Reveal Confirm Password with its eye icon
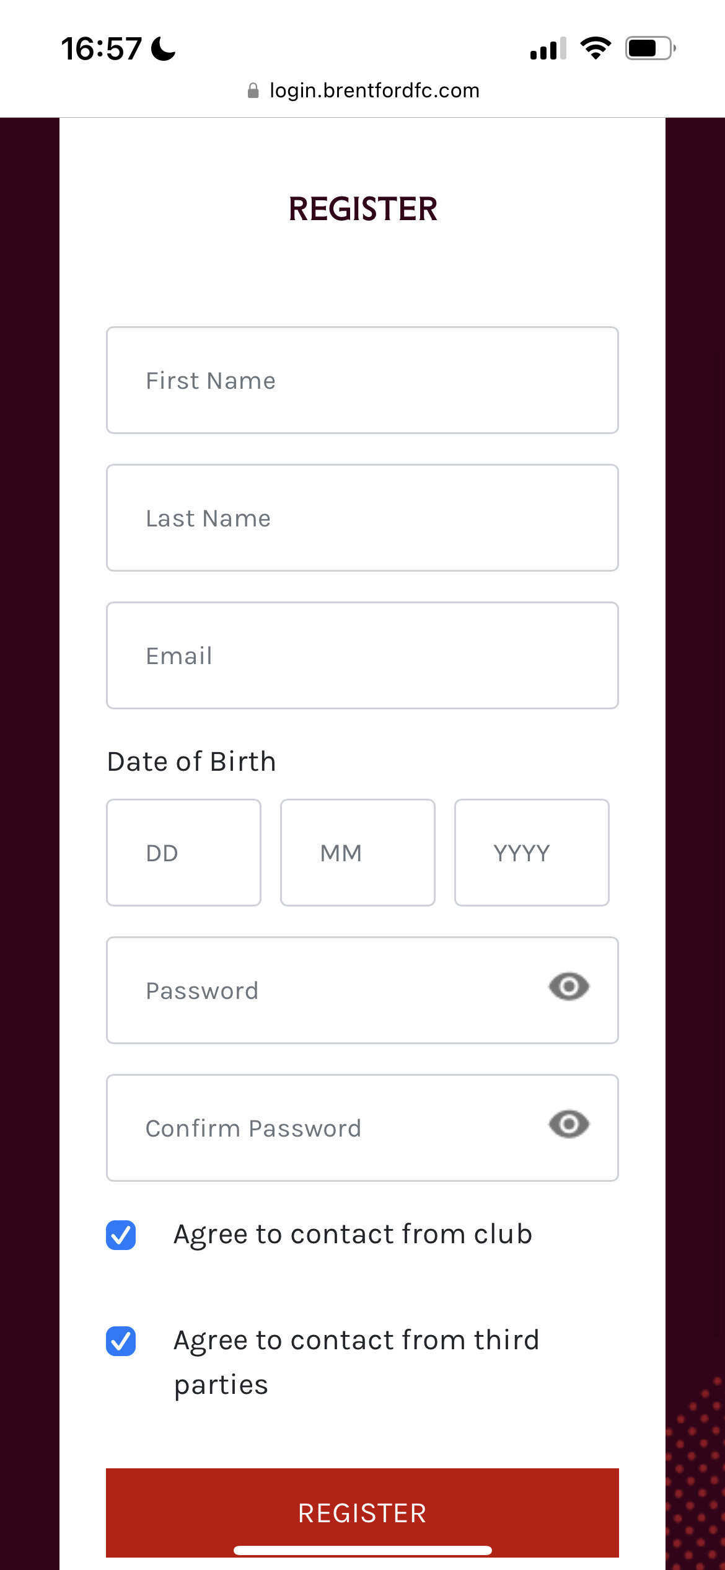The width and height of the screenshot is (725, 1570). (569, 1124)
